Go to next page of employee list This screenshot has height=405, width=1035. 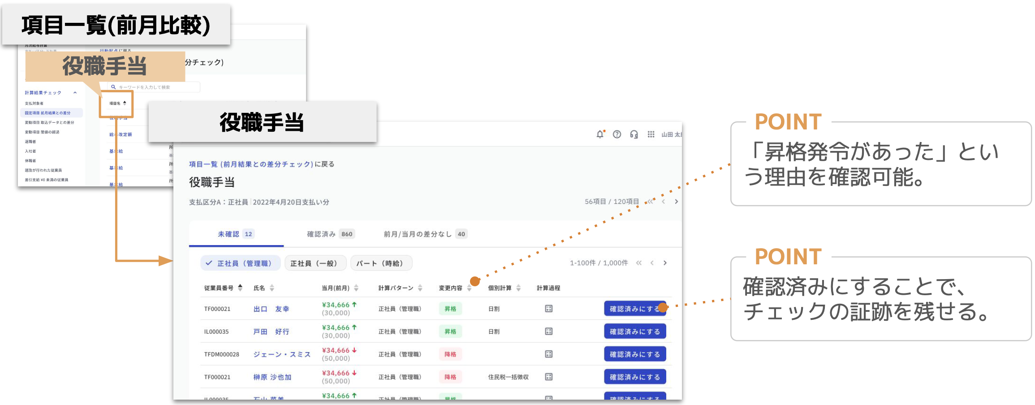[665, 263]
